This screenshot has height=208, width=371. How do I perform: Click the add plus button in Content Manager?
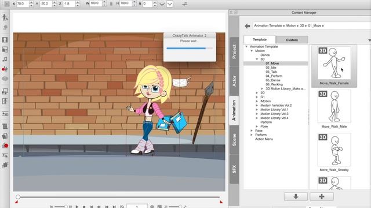[322, 196]
